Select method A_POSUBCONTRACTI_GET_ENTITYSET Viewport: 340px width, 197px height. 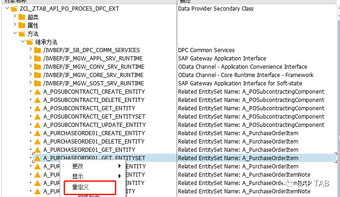[94, 117]
